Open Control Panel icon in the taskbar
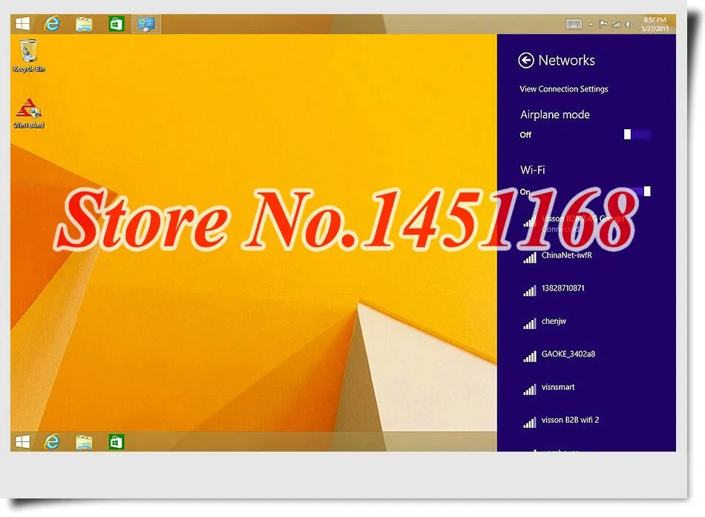Screen dimensions: 705x517 [146, 24]
